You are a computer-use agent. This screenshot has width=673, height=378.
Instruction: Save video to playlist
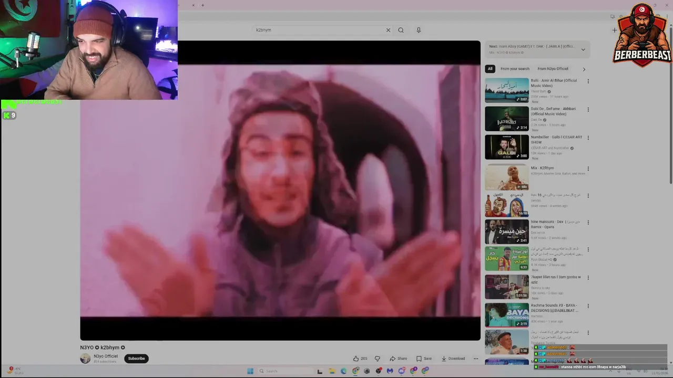(424, 359)
